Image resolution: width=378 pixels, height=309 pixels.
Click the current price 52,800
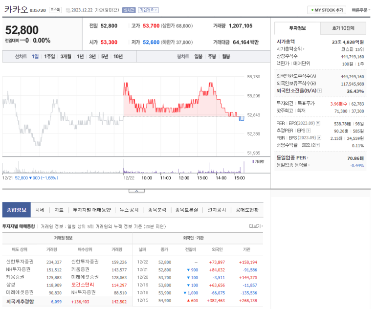tap(22, 30)
